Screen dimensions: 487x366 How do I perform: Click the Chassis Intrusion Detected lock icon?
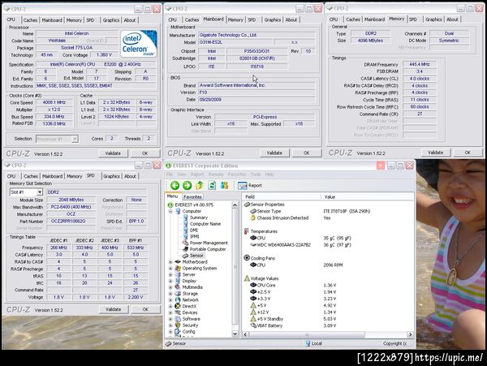tap(253, 218)
